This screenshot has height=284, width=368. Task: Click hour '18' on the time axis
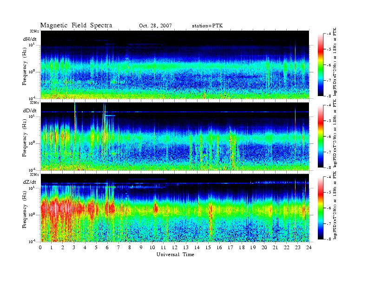pyautogui.click(x=242, y=247)
